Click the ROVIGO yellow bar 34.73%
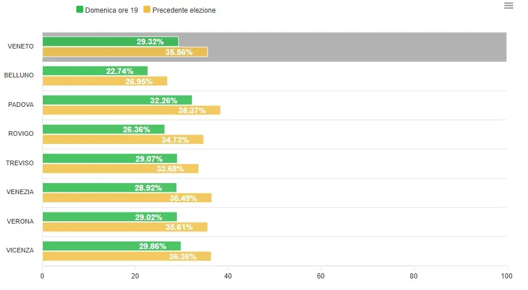The width and height of the screenshot is (528, 290). [123, 139]
